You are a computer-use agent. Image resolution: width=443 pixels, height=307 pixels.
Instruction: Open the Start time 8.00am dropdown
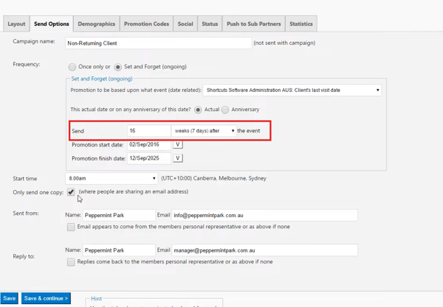point(111,178)
